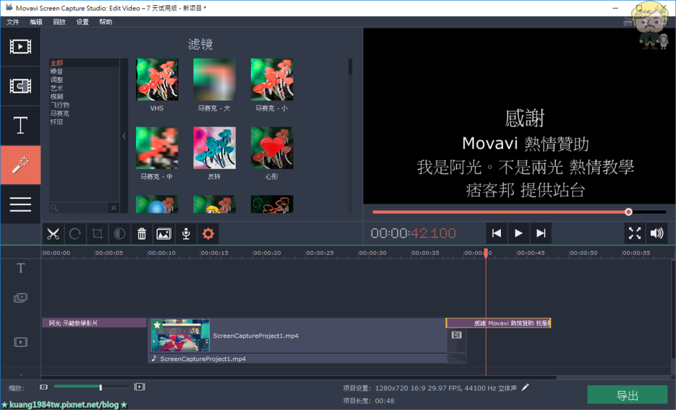The width and height of the screenshot is (676, 410).
Task: Select the 马赛克 filter category
Action: pos(84,113)
